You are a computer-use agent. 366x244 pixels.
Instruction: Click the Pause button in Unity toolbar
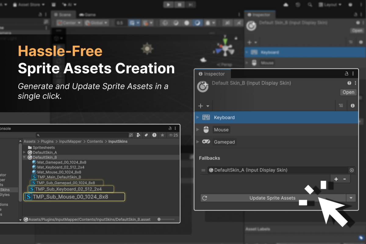click(x=179, y=4)
